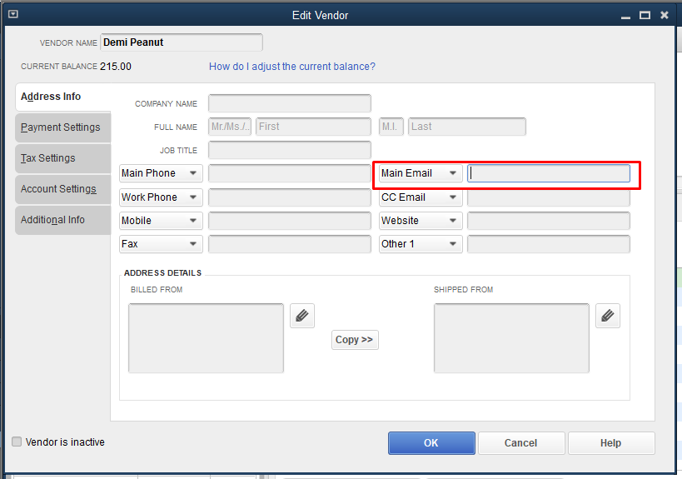Click the Last name field
Image resolution: width=682 pixels, height=479 pixels.
pyautogui.click(x=466, y=127)
